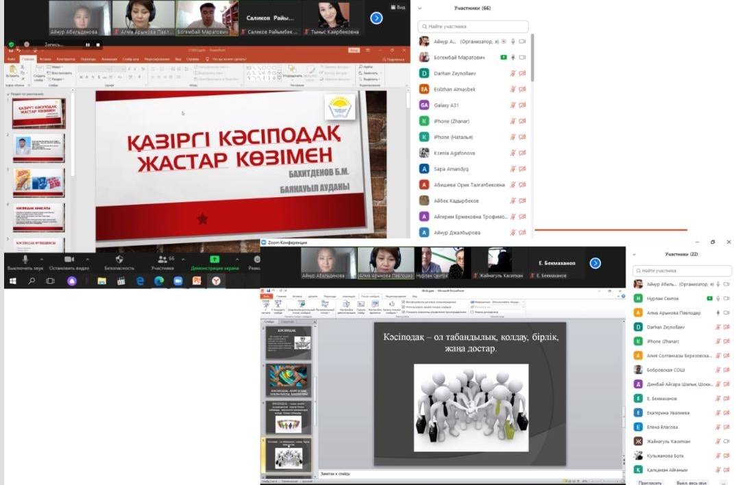Viewport: 734px width, 485px height.
Task: Show next video page in top Zoom window
Action: coord(376,18)
